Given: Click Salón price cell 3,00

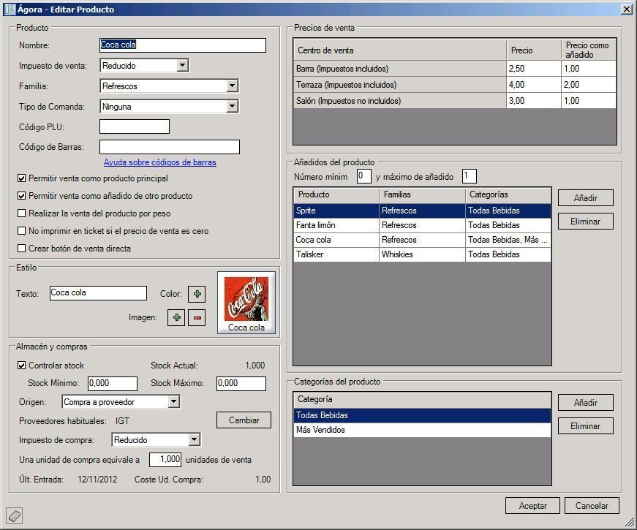Looking at the screenshot, I should pos(533,101).
